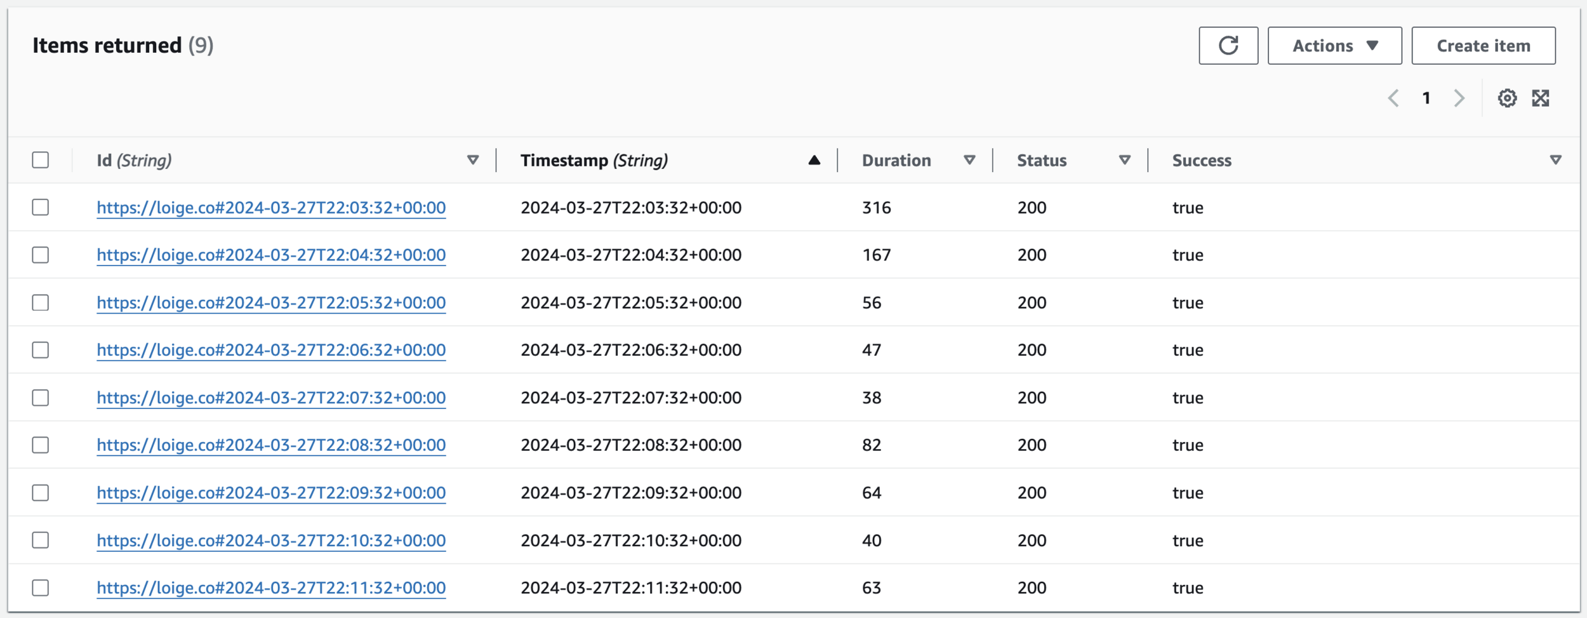Click Timestamp column header label
Viewport: 1587px width, 618px height.
coord(594,161)
